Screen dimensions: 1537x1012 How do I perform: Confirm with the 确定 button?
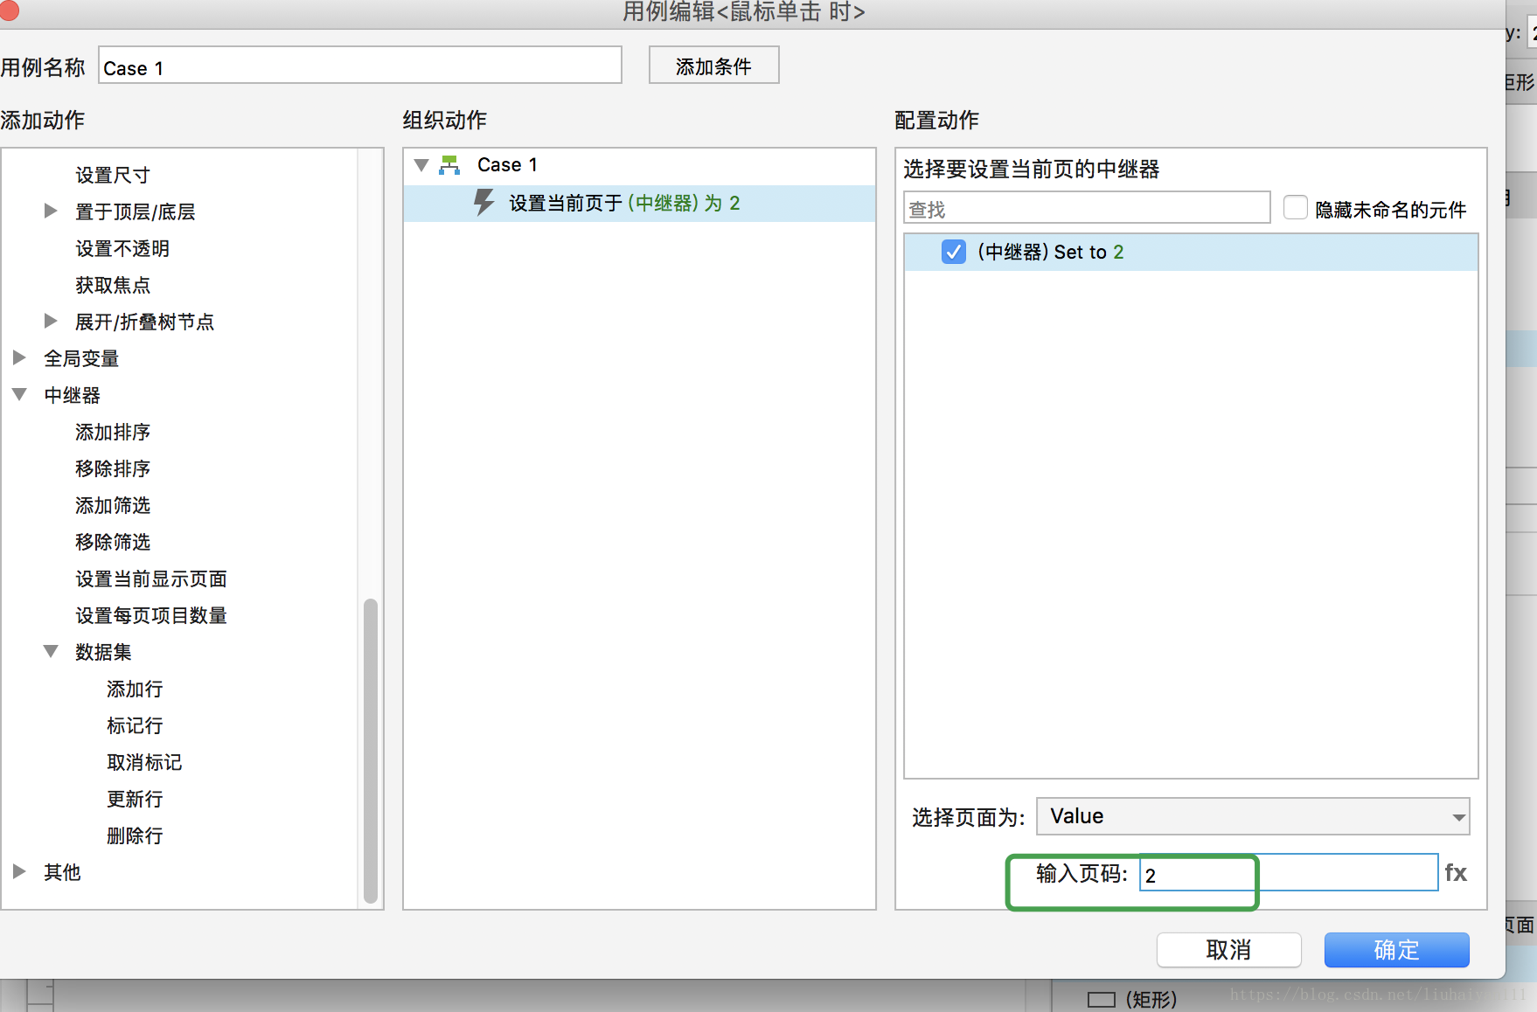pos(1396,950)
